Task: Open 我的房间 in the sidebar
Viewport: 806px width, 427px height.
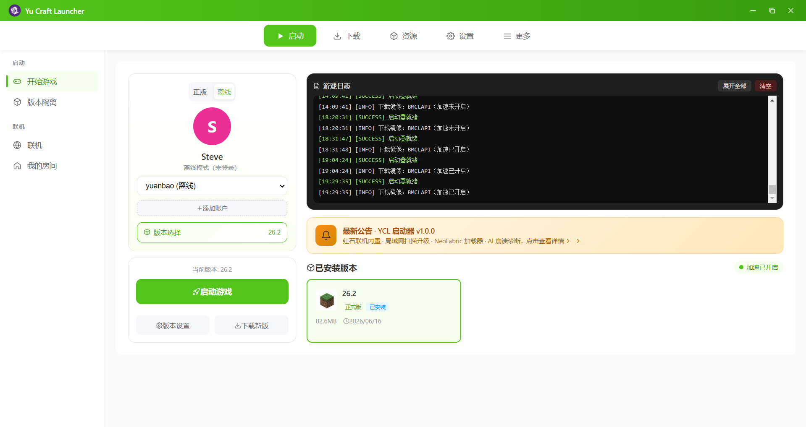Action: click(53, 166)
